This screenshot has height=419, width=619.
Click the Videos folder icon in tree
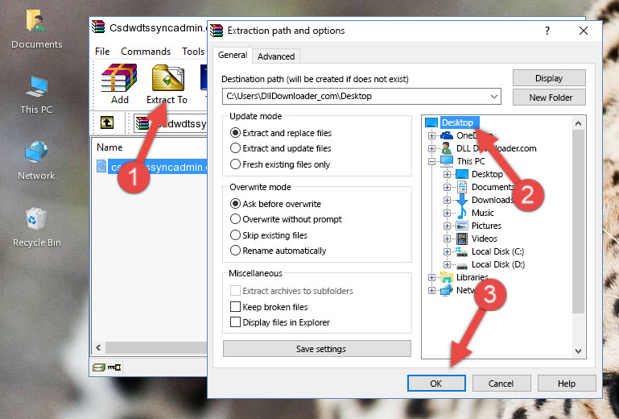point(462,239)
